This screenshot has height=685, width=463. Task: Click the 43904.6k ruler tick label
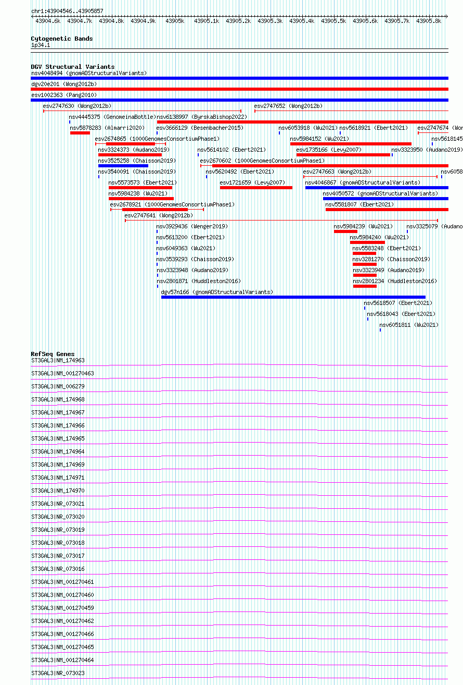[x=48, y=21]
